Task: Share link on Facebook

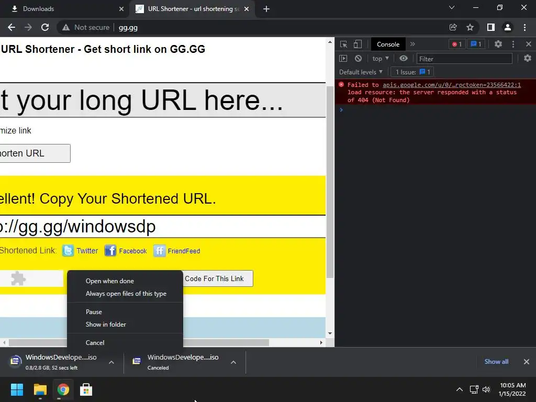Action: tap(126, 251)
